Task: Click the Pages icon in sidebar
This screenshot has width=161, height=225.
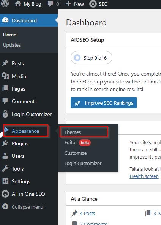Action: tap(5, 89)
